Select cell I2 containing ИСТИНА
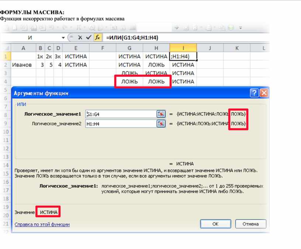The height and width of the screenshot is (249, 301). pos(183,65)
